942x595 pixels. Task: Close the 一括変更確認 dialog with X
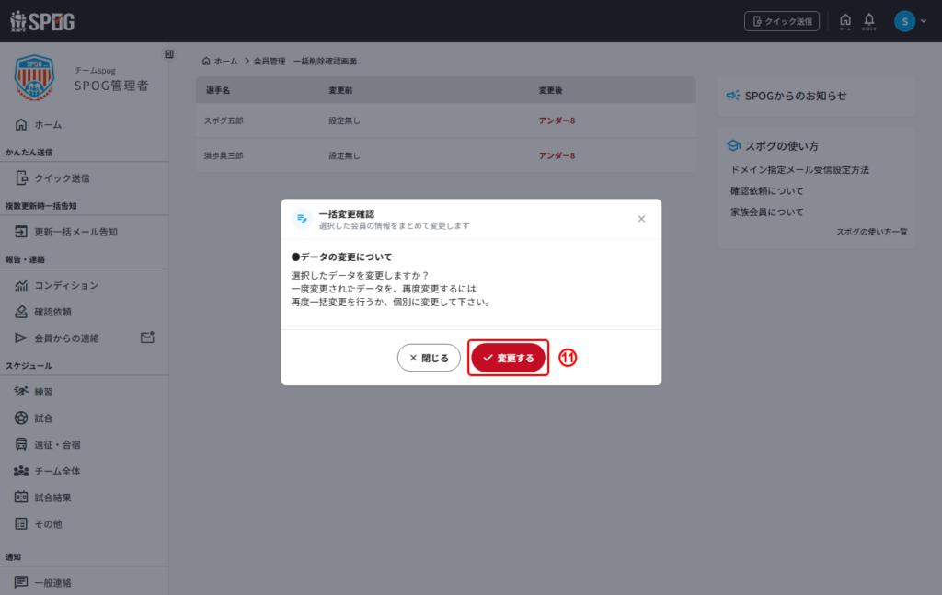[x=641, y=219]
